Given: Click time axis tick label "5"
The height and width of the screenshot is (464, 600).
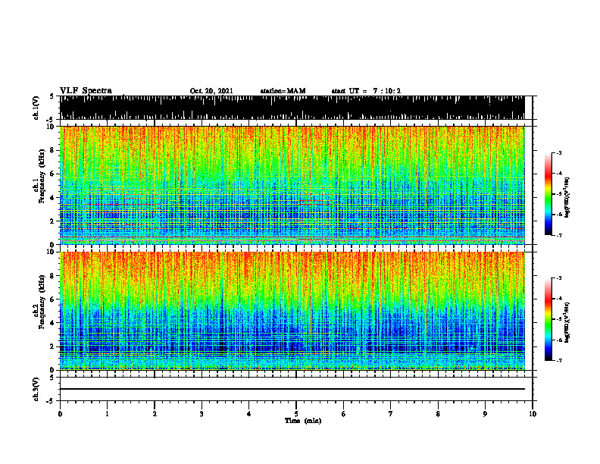Looking at the screenshot, I should click(296, 414).
